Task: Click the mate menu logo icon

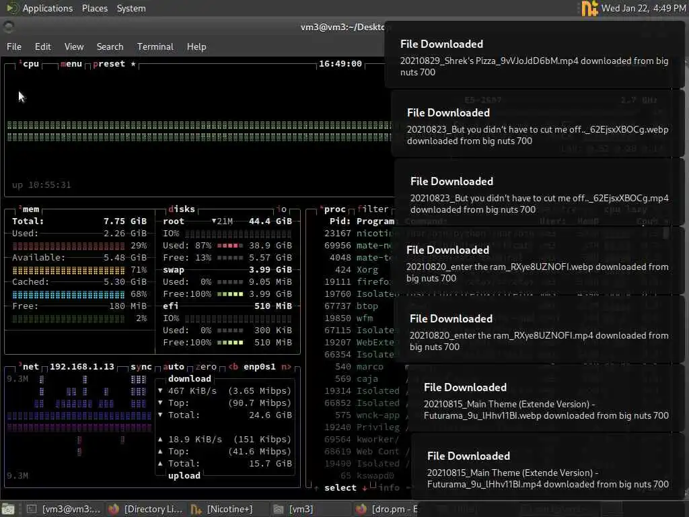Action: coord(12,8)
